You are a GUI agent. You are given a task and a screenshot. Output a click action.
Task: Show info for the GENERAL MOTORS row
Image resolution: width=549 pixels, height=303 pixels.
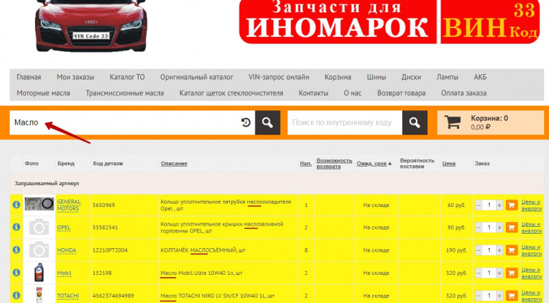(x=16, y=205)
